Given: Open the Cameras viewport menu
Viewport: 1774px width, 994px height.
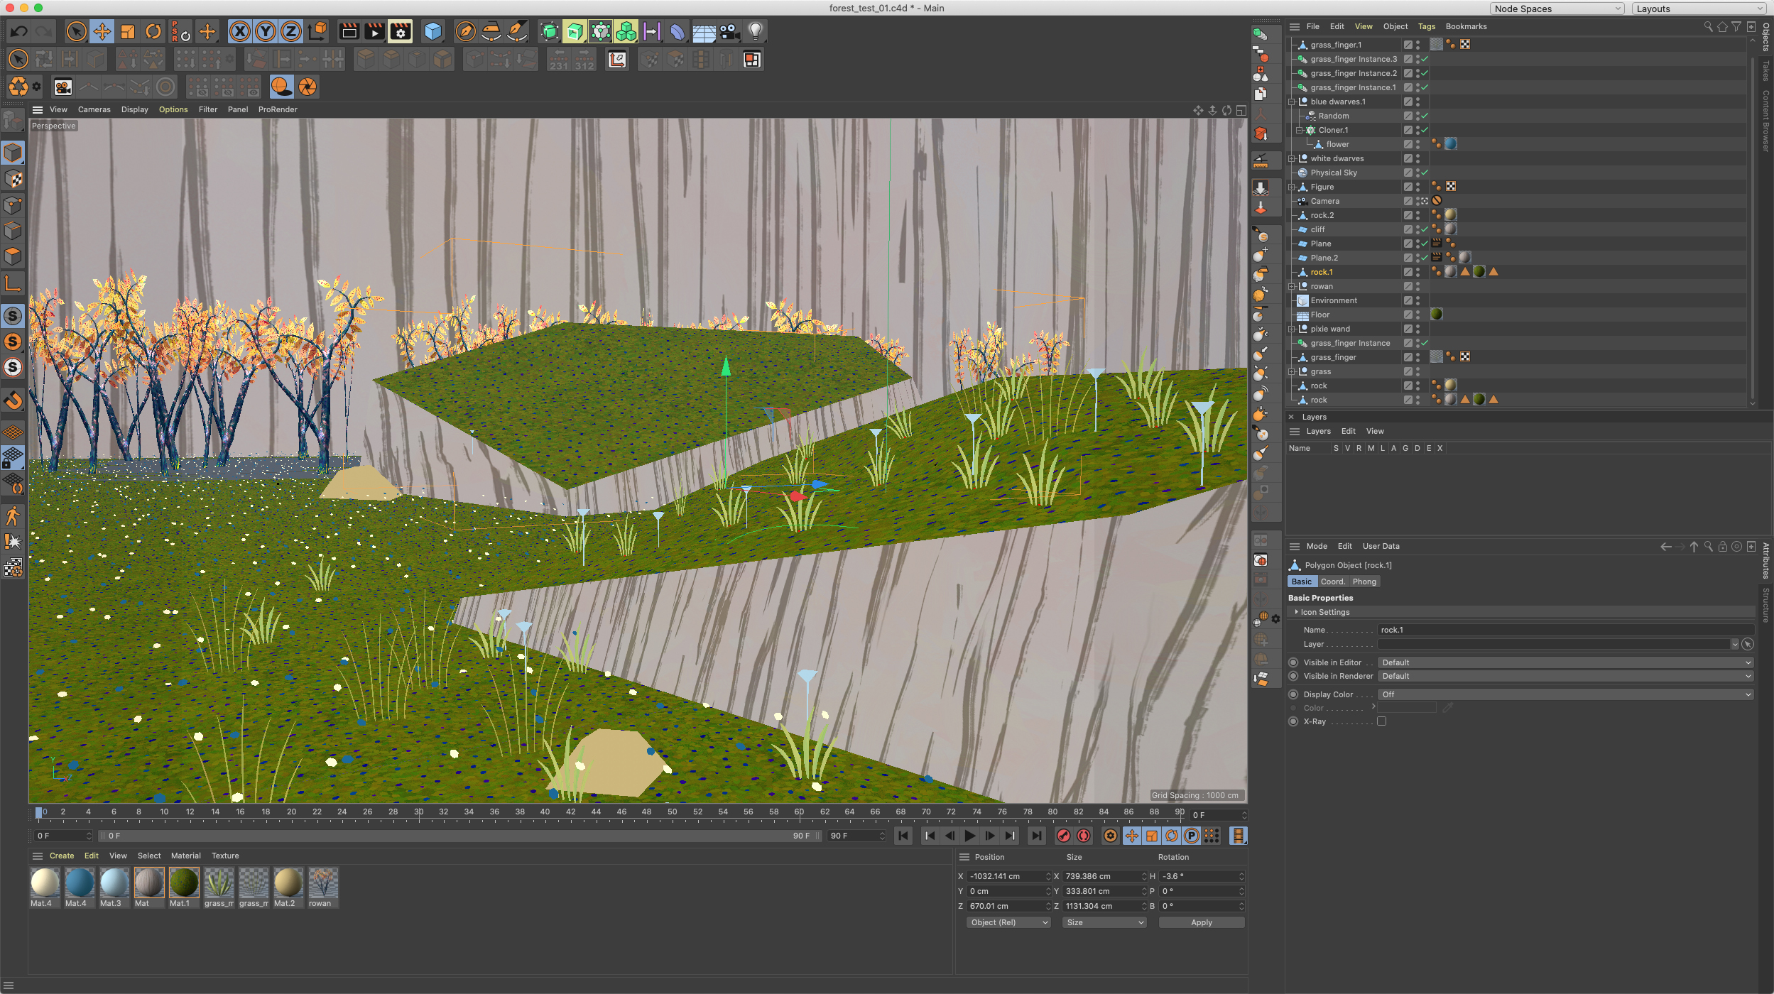Looking at the screenshot, I should [94, 109].
